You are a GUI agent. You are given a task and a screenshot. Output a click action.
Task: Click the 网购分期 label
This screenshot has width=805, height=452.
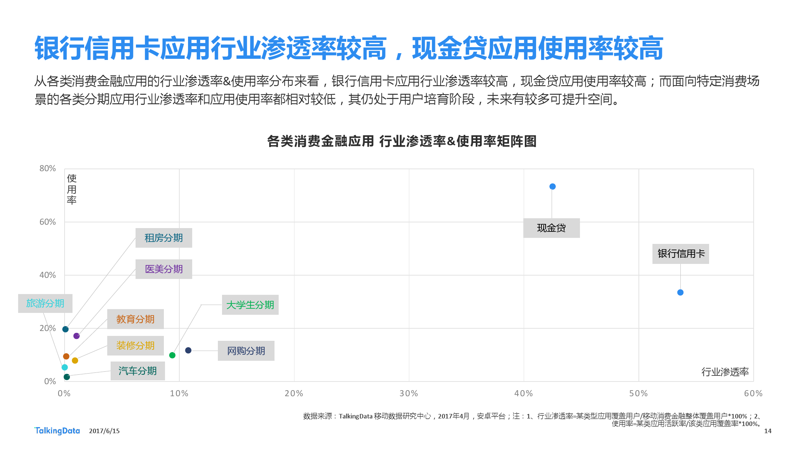click(x=246, y=351)
